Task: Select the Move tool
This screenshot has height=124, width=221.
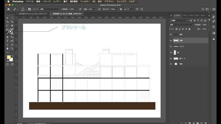Action: [x=7, y=18]
